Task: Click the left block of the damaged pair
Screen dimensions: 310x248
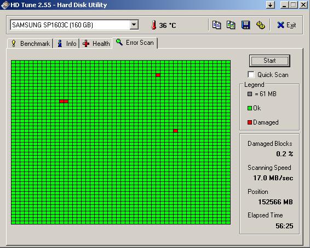Action: (61, 101)
